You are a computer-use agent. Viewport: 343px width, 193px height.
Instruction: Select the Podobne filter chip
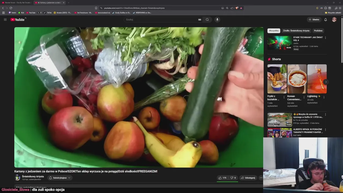click(x=318, y=31)
